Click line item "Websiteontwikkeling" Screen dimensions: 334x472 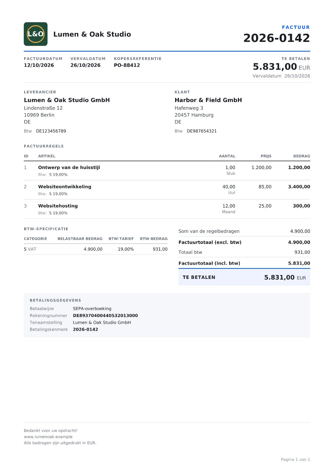pos(65,187)
